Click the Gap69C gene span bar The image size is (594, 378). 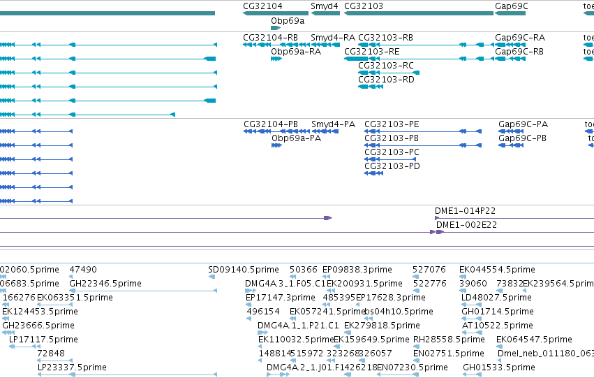tap(510, 13)
